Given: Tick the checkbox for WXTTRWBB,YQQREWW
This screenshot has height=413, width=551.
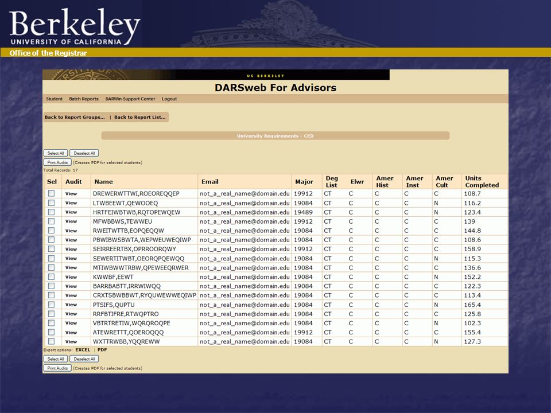Looking at the screenshot, I should (51, 341).
